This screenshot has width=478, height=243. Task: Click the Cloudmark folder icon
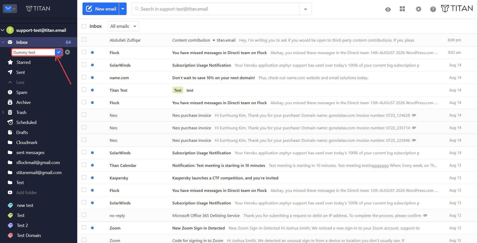pyautogui.click(x=10, y=142)
